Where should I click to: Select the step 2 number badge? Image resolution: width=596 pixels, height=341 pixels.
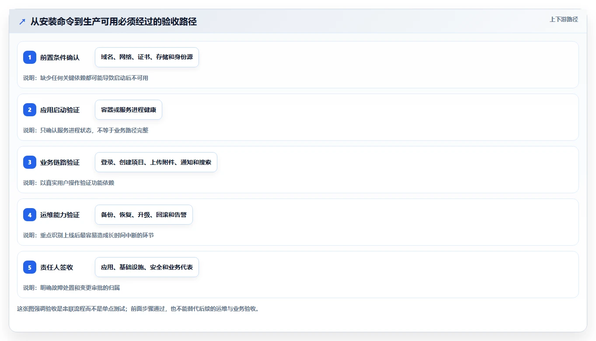[30, 110]
